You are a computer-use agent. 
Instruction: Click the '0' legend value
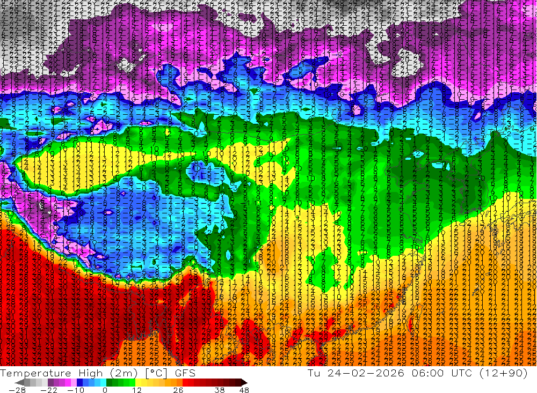point(105,390)
